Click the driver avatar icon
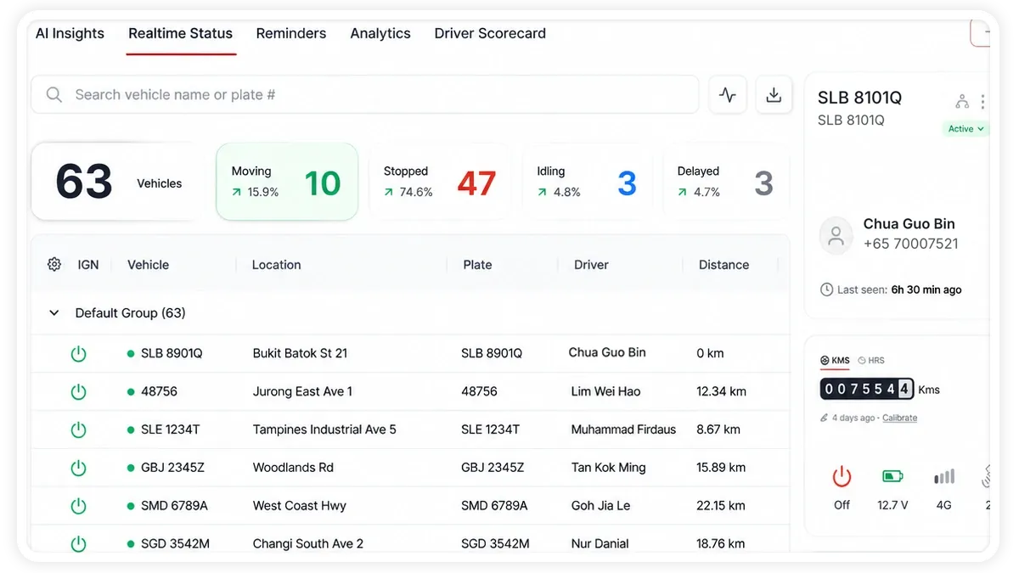The width and height of the screenshot is (1019, 573). click(x=836, y=235)
